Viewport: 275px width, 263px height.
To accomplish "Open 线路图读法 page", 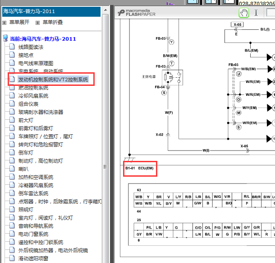I will (31, 47).
